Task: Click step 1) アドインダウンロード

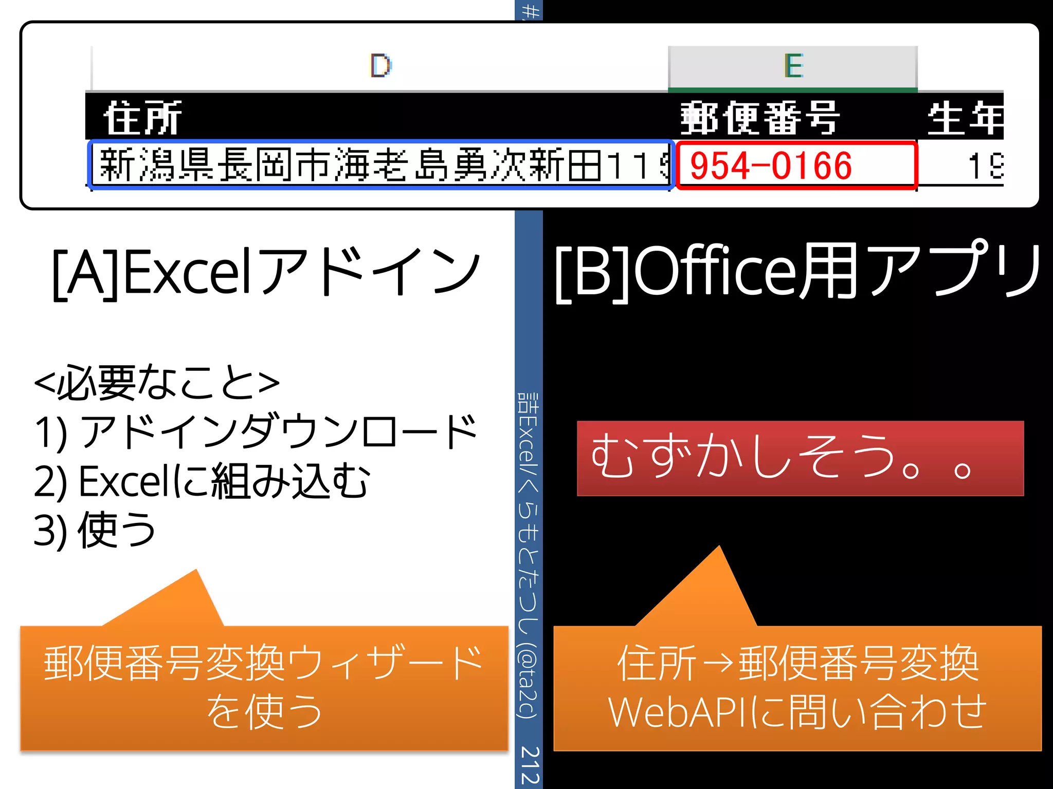Action: (256, 433)
